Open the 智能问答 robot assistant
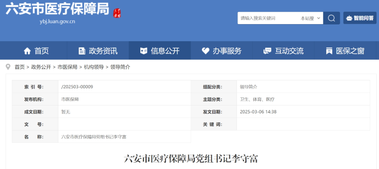This screenshot has height=169, width=379. [360, 18]
